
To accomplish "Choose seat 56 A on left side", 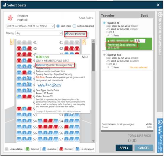I will pyautogui.click(x=19, y=133).
